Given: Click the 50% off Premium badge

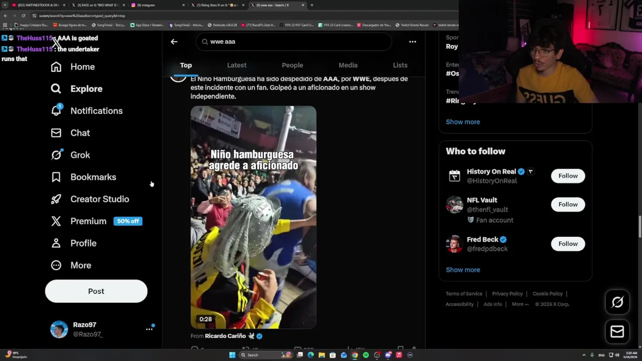Looking at the screenshot, I should click(128, 221).
